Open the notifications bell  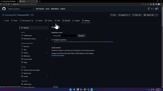(148, 9)
